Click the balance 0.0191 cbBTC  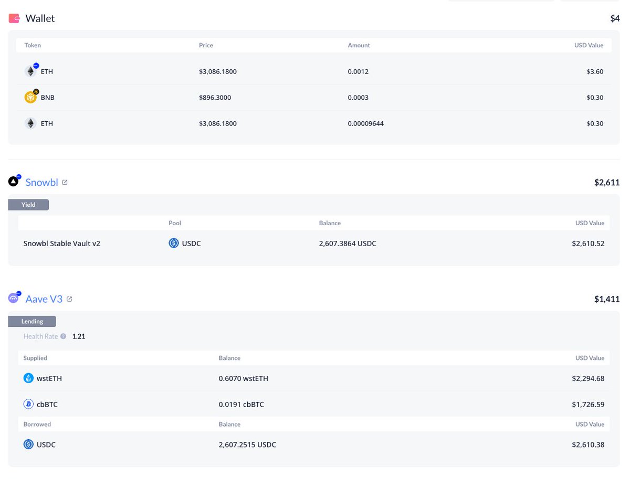[241, 405]
